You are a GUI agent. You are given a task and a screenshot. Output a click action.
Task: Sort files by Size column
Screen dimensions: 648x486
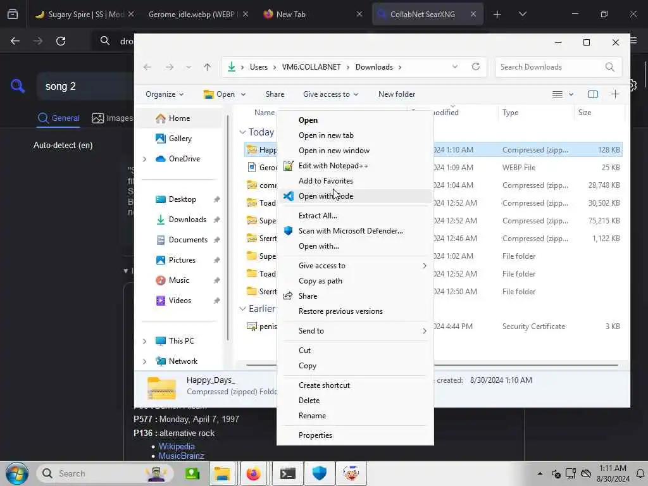[584, 113]
